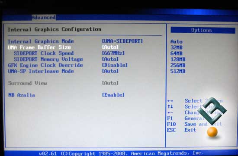The height and width of the screenshot is (156, 238).
Task: Click the F1 key hint
Action: tap(170, 119)
